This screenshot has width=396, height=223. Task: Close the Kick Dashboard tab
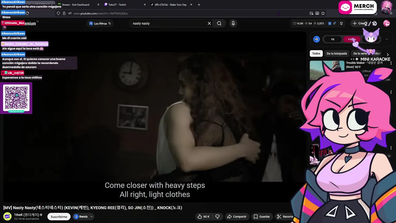pyautogui.click(x=98, y=5)
